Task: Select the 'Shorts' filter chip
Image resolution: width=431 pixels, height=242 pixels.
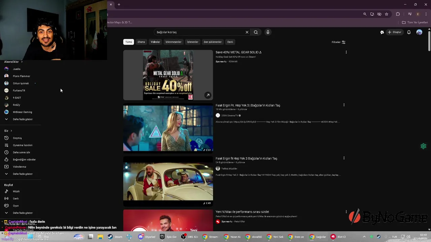Action: 141,42
